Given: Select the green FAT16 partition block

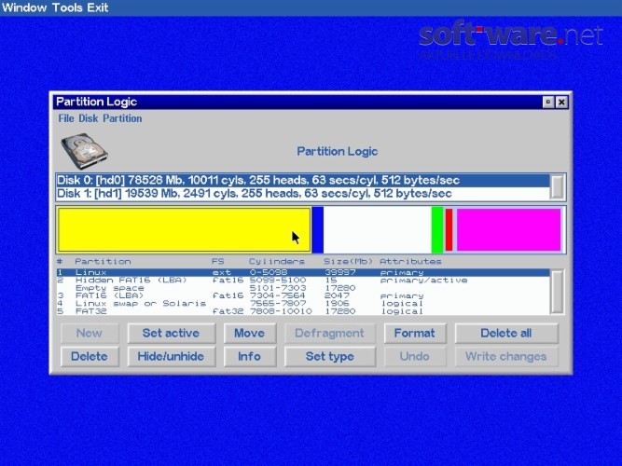Looking at the screenshot, I should (x=437, y=229).
